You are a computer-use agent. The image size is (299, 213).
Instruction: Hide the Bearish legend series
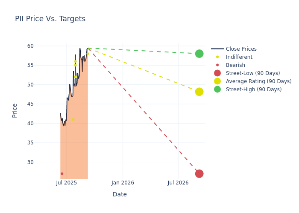point(235,65)
